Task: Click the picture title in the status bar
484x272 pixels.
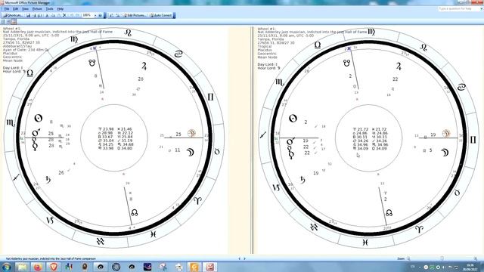Action: (x=51, y=259)
